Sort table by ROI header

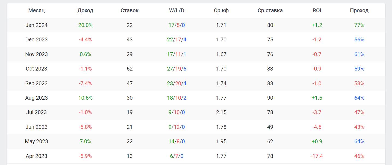[x=317, y=11]
